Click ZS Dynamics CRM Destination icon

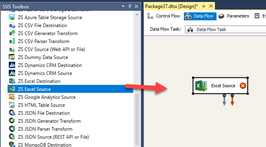tap(12, 65)
